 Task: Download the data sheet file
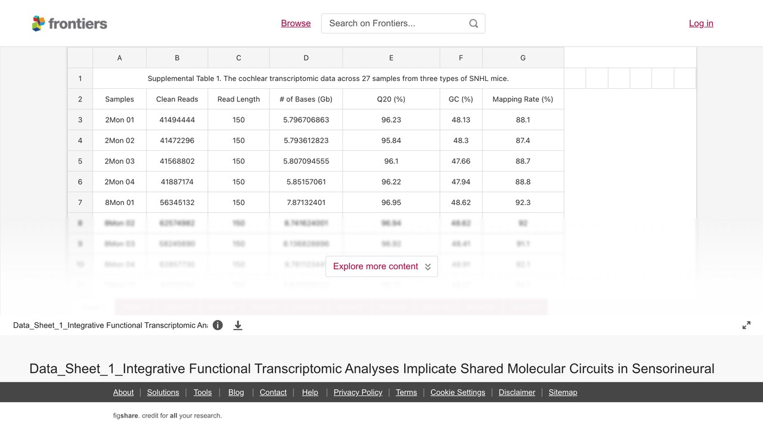pyautogui.click(x=238, y=325)
